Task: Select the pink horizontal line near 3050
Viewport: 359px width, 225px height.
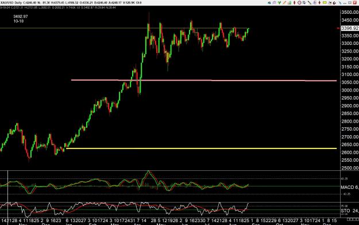Action: click(x=204, y=81)
